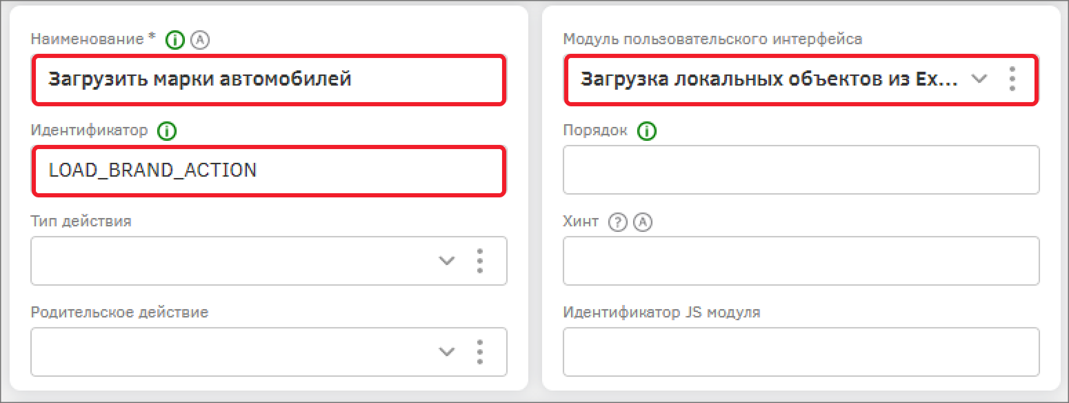Viewport: 1069px width, 403px height.
Task: Expand the Тип действия dropdown chevron
Action: (447, 261)
